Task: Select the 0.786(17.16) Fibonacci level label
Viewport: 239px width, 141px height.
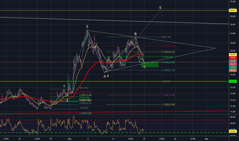Action: (x=168, y=70)
